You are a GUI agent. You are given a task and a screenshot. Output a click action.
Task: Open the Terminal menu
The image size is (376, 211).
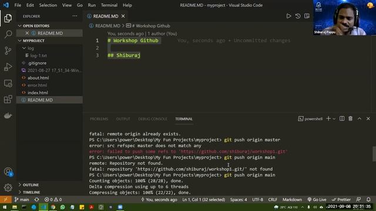109,5
